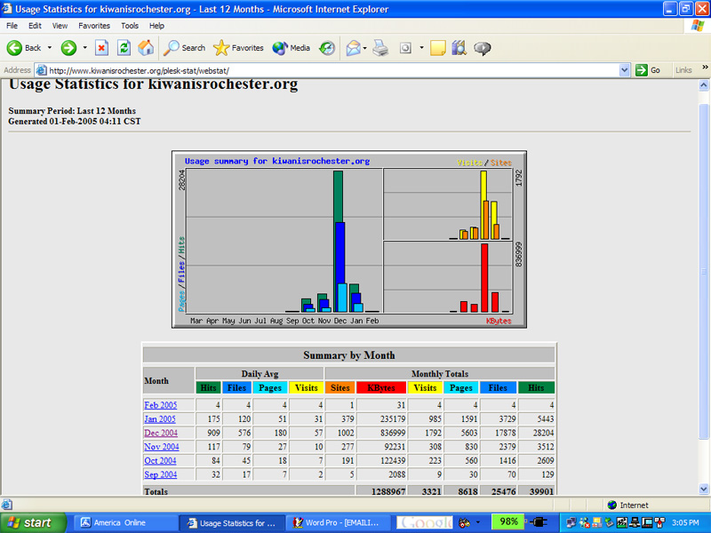The height and width of the screenshot is (533, 711).
Task: Click the Back arrow button
Action: coord(24,48)
